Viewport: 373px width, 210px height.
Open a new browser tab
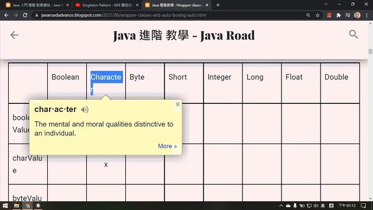(x=218, y=5)
